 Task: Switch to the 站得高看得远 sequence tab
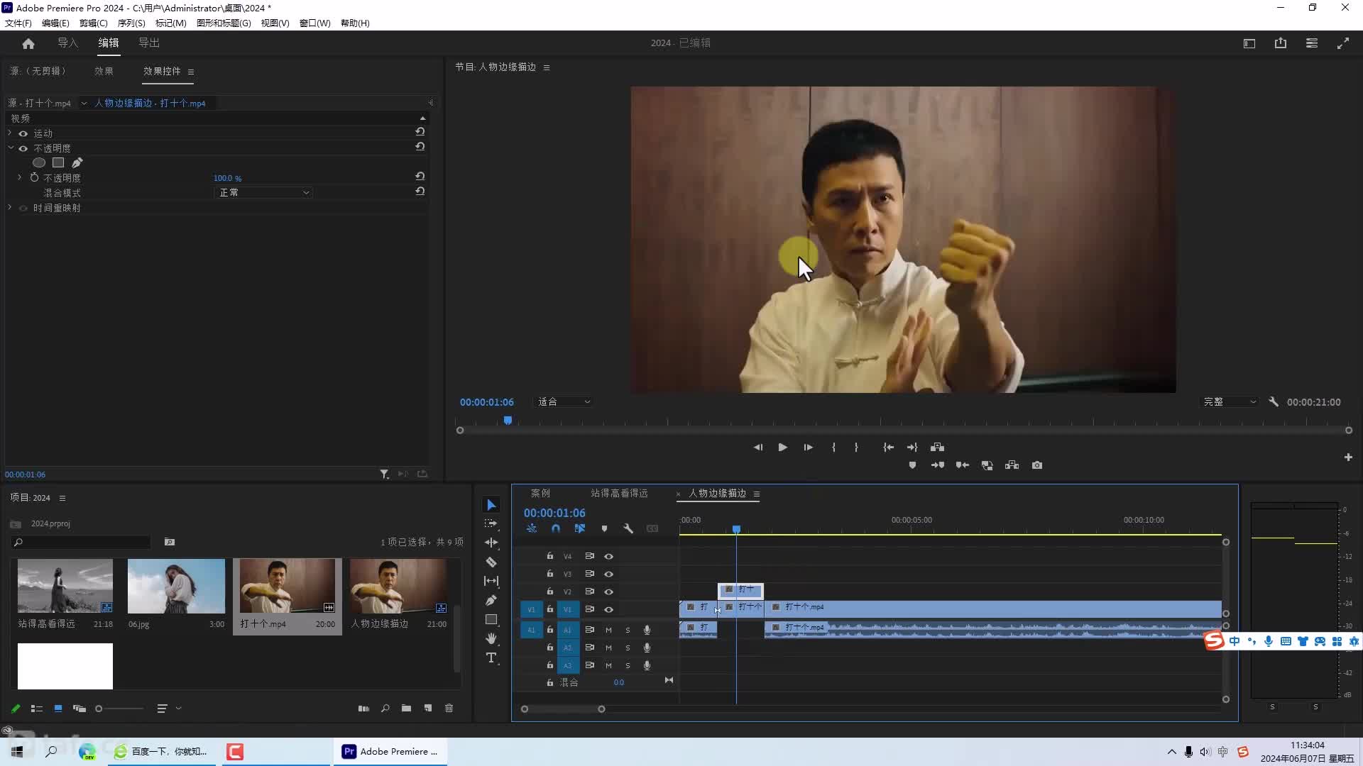click(x=619, y=493)
